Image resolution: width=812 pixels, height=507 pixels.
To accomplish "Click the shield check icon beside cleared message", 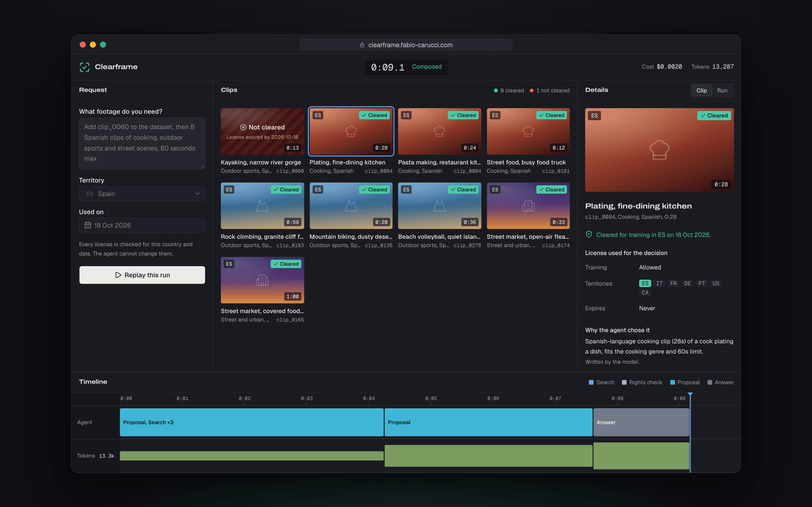I will (589, 234).
